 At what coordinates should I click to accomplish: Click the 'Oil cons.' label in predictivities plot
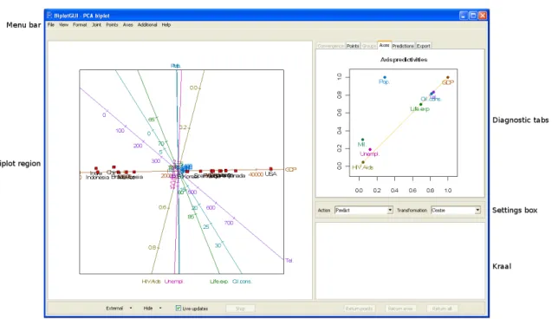point(431,100)
